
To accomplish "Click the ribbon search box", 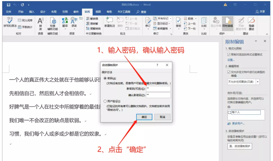I will click(x=141, y=12).
